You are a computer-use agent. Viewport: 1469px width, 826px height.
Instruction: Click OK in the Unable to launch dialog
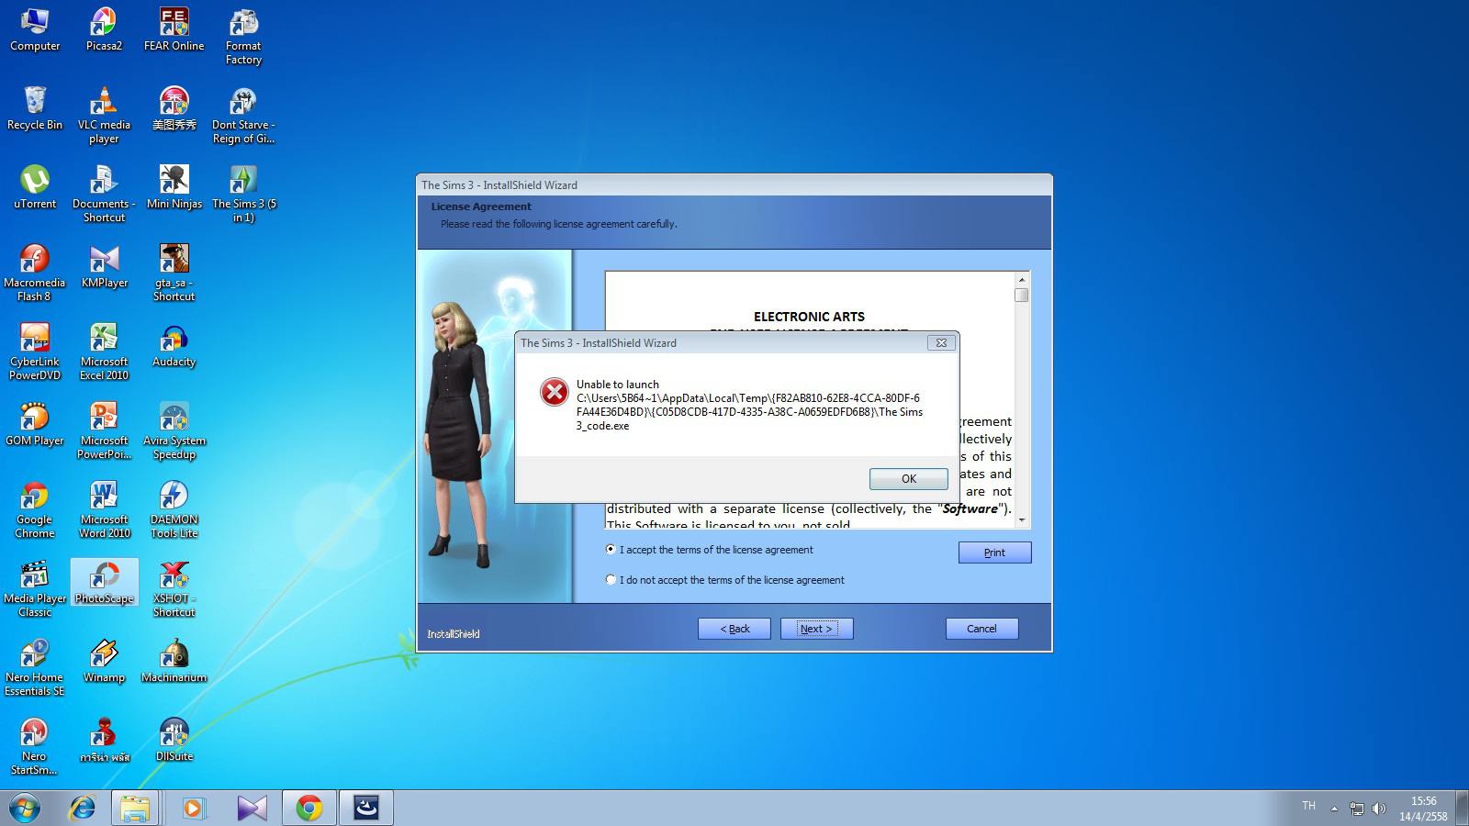coord(908,478)
